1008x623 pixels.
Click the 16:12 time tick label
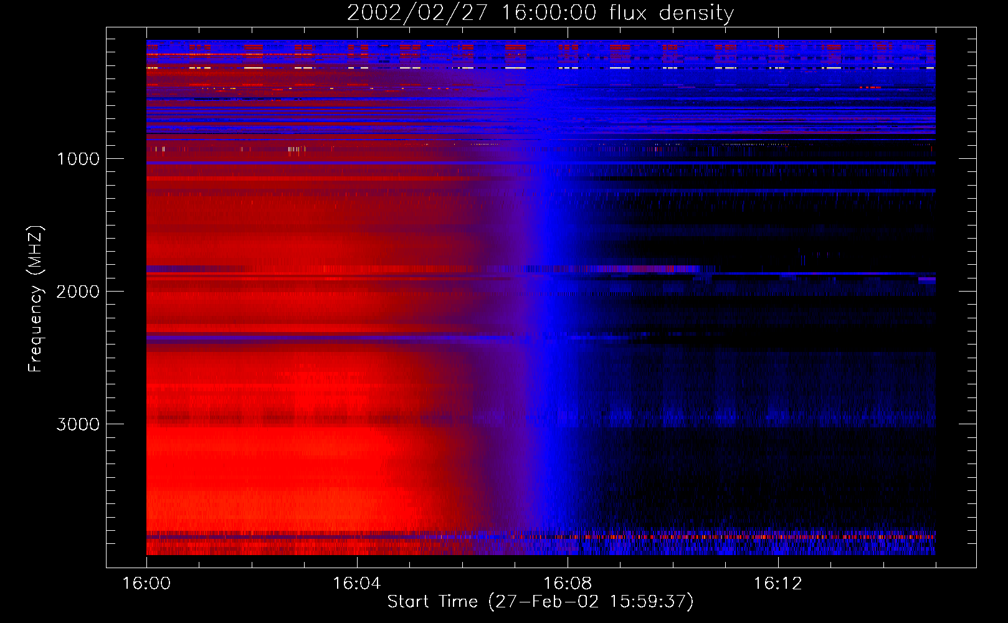click(x=778, y=584)
